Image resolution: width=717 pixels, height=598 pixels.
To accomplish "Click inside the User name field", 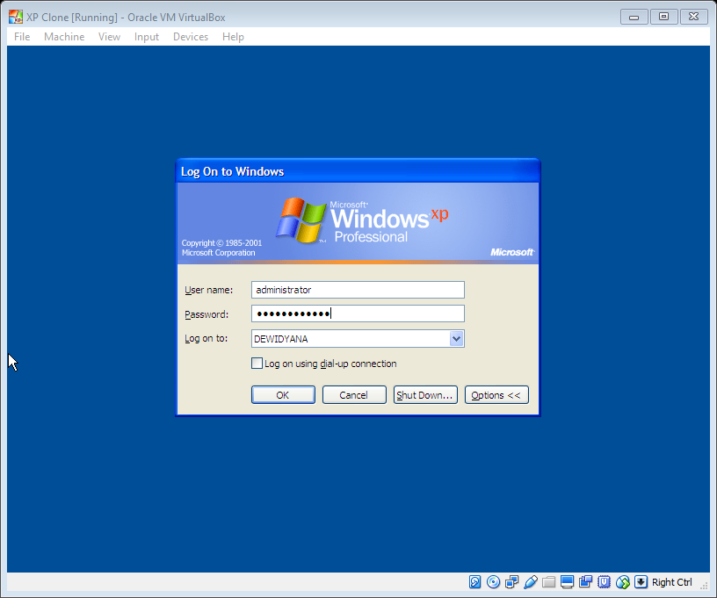I will 358,289.
